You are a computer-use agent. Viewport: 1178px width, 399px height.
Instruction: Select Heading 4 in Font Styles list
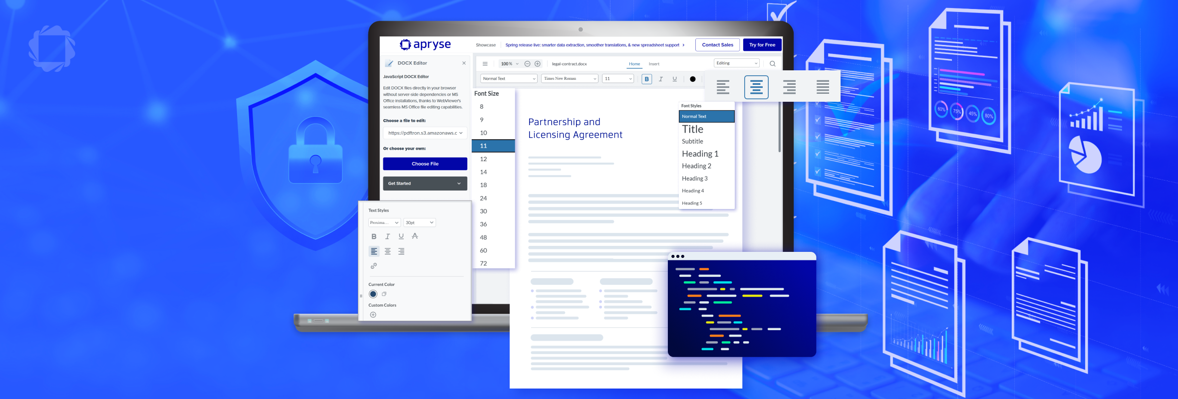tap(693, 191)
